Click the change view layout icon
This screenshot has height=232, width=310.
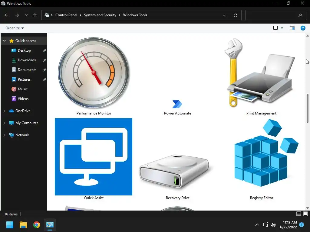275,28
